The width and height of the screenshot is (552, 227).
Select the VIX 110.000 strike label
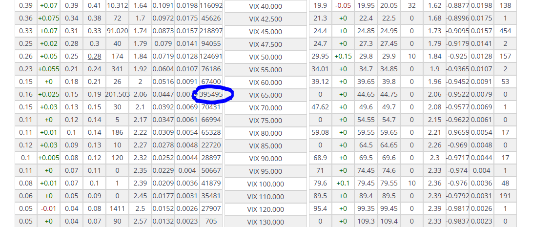click(266, 196)
